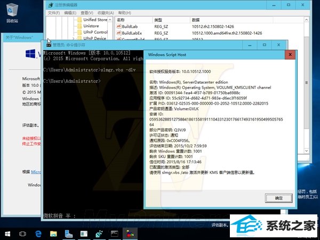Maximize the Registry Editor window
The width and height of the screenshot is (320, 240).
(289, 5)
